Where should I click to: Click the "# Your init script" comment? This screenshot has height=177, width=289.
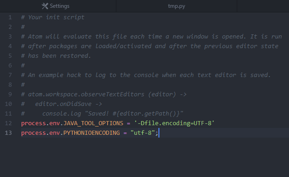pos(53,17)
